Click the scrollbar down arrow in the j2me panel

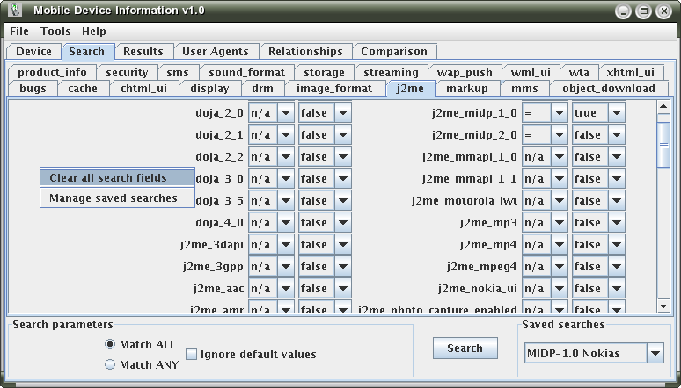[x=664, y=305]
